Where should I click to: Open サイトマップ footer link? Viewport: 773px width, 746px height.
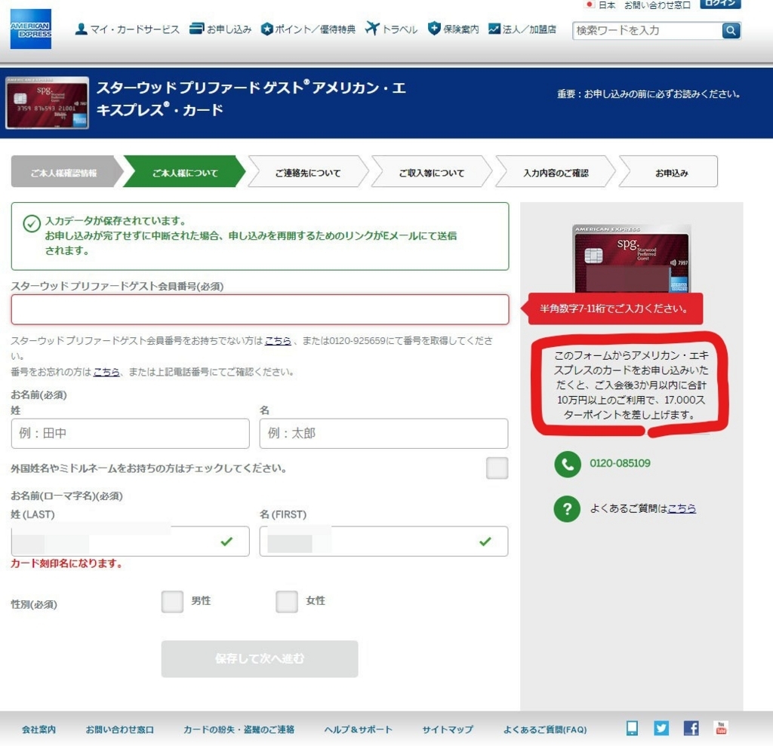tap(448, 729)
